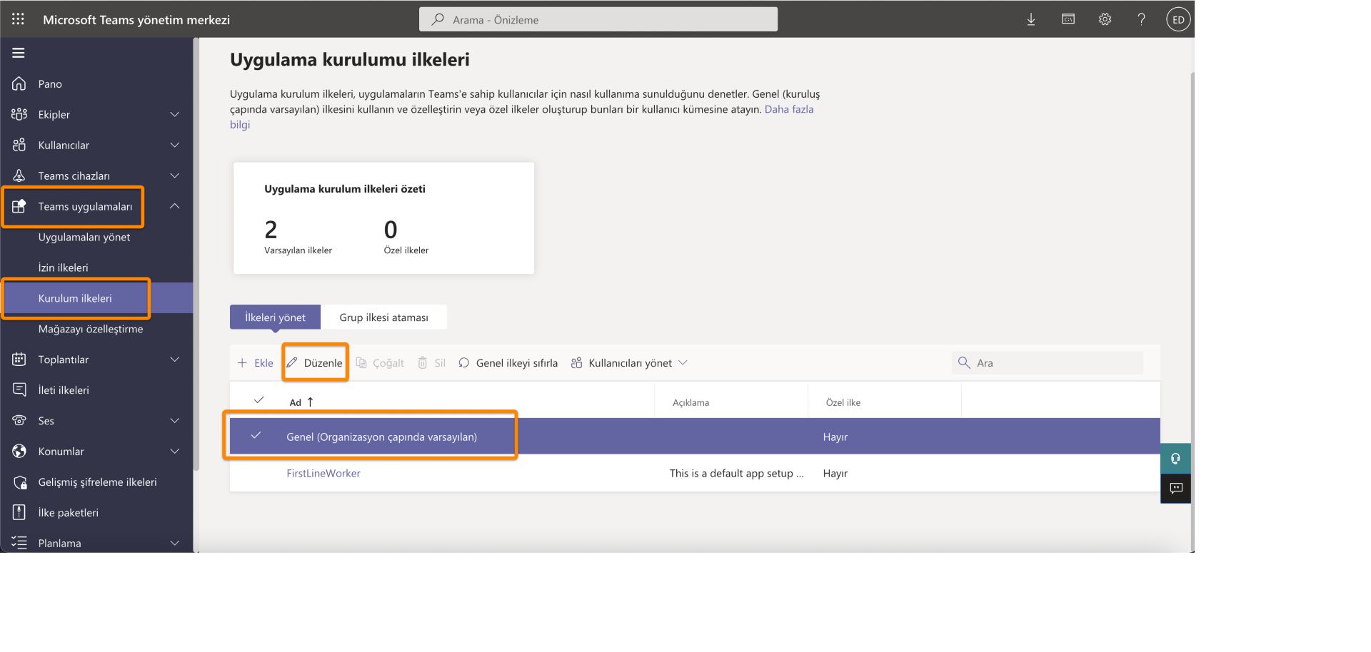This screenshot has width=1371, height=652.
Task: Click the İleti ilkeleri message icon
Action: (x=19, y=390)
